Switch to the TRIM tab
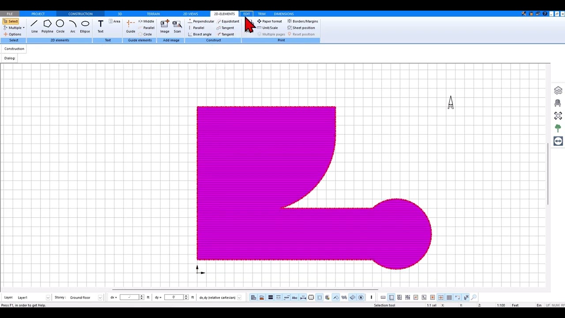This screenshot has width=565, height=318. point(262,14)
